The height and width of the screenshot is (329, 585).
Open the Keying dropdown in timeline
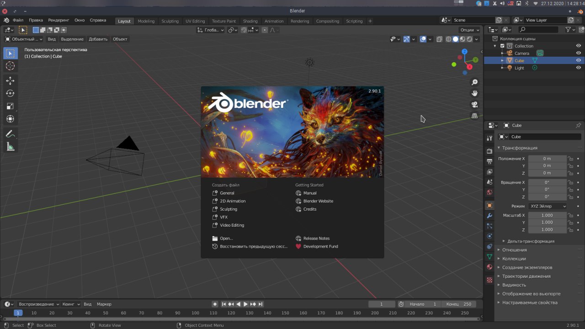[x=71, y=304]
